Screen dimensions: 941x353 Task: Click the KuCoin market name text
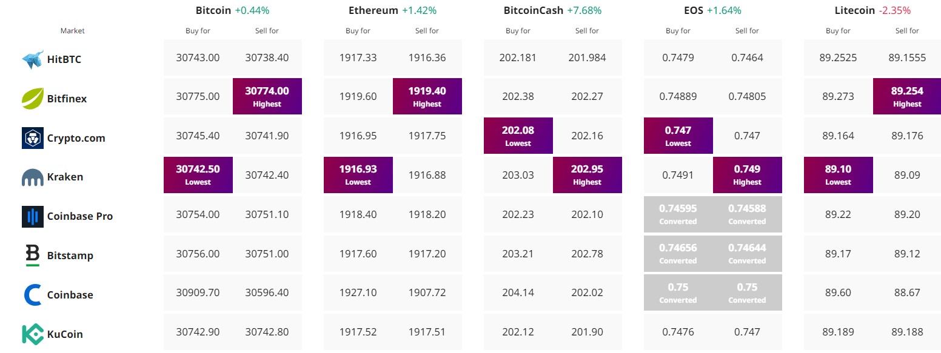pyautogui.click(x=65, y=334)
